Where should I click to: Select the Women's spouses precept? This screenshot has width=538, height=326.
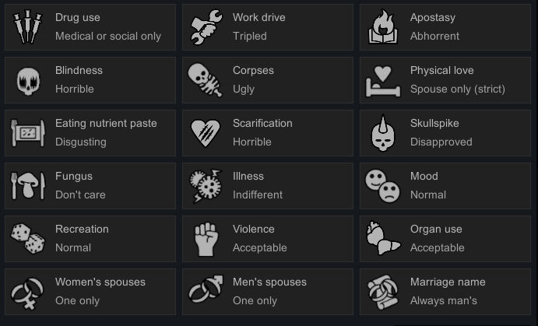point(90,291)
